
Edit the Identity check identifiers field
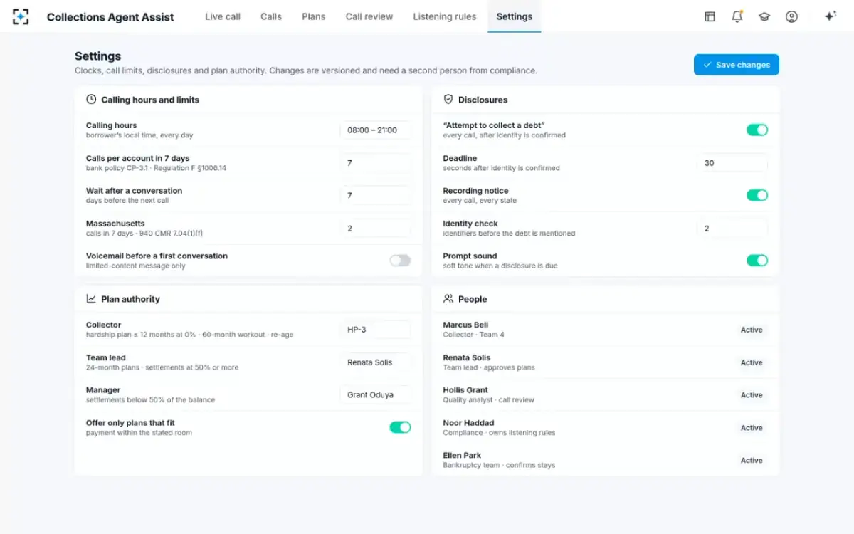[x=732, y=228]
